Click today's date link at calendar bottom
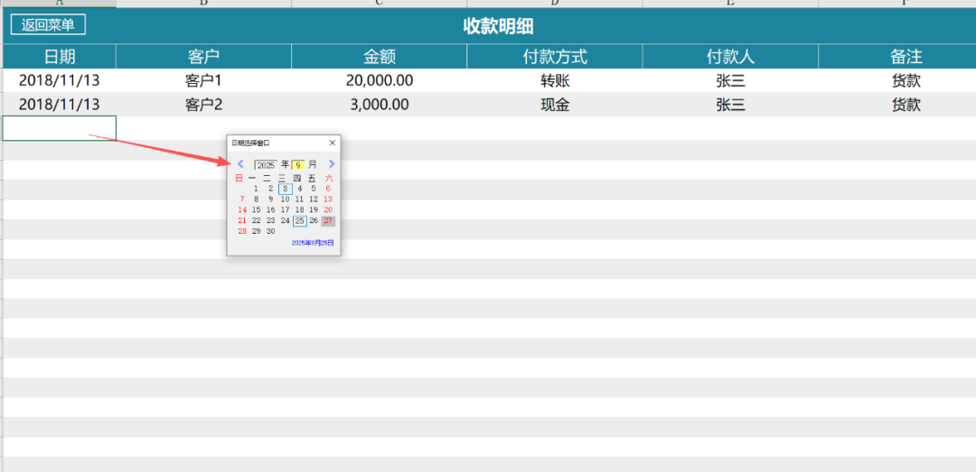The image size is (976, 472). [312, 244]
